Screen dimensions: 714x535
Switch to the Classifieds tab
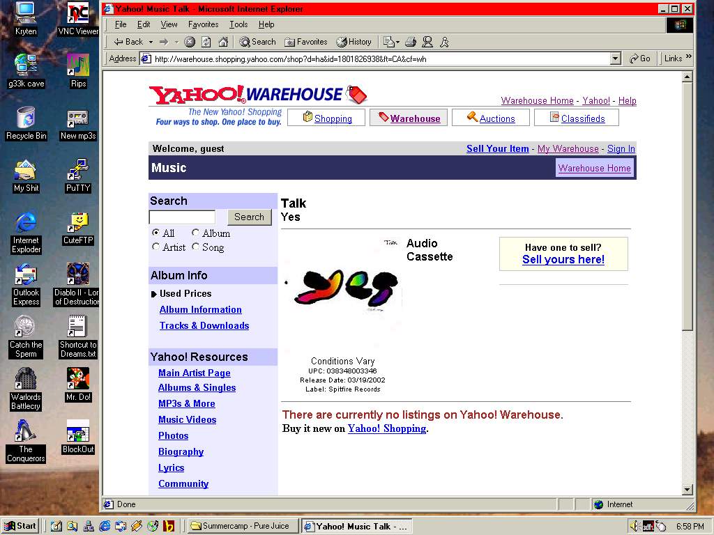tap(577, 118)
